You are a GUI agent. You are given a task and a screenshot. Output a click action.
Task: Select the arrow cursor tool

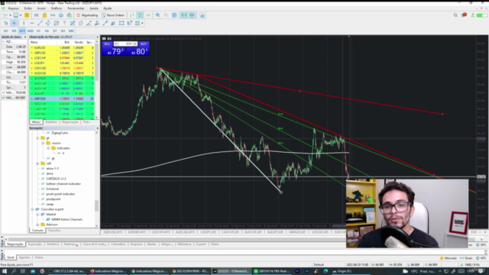(6, 23)
